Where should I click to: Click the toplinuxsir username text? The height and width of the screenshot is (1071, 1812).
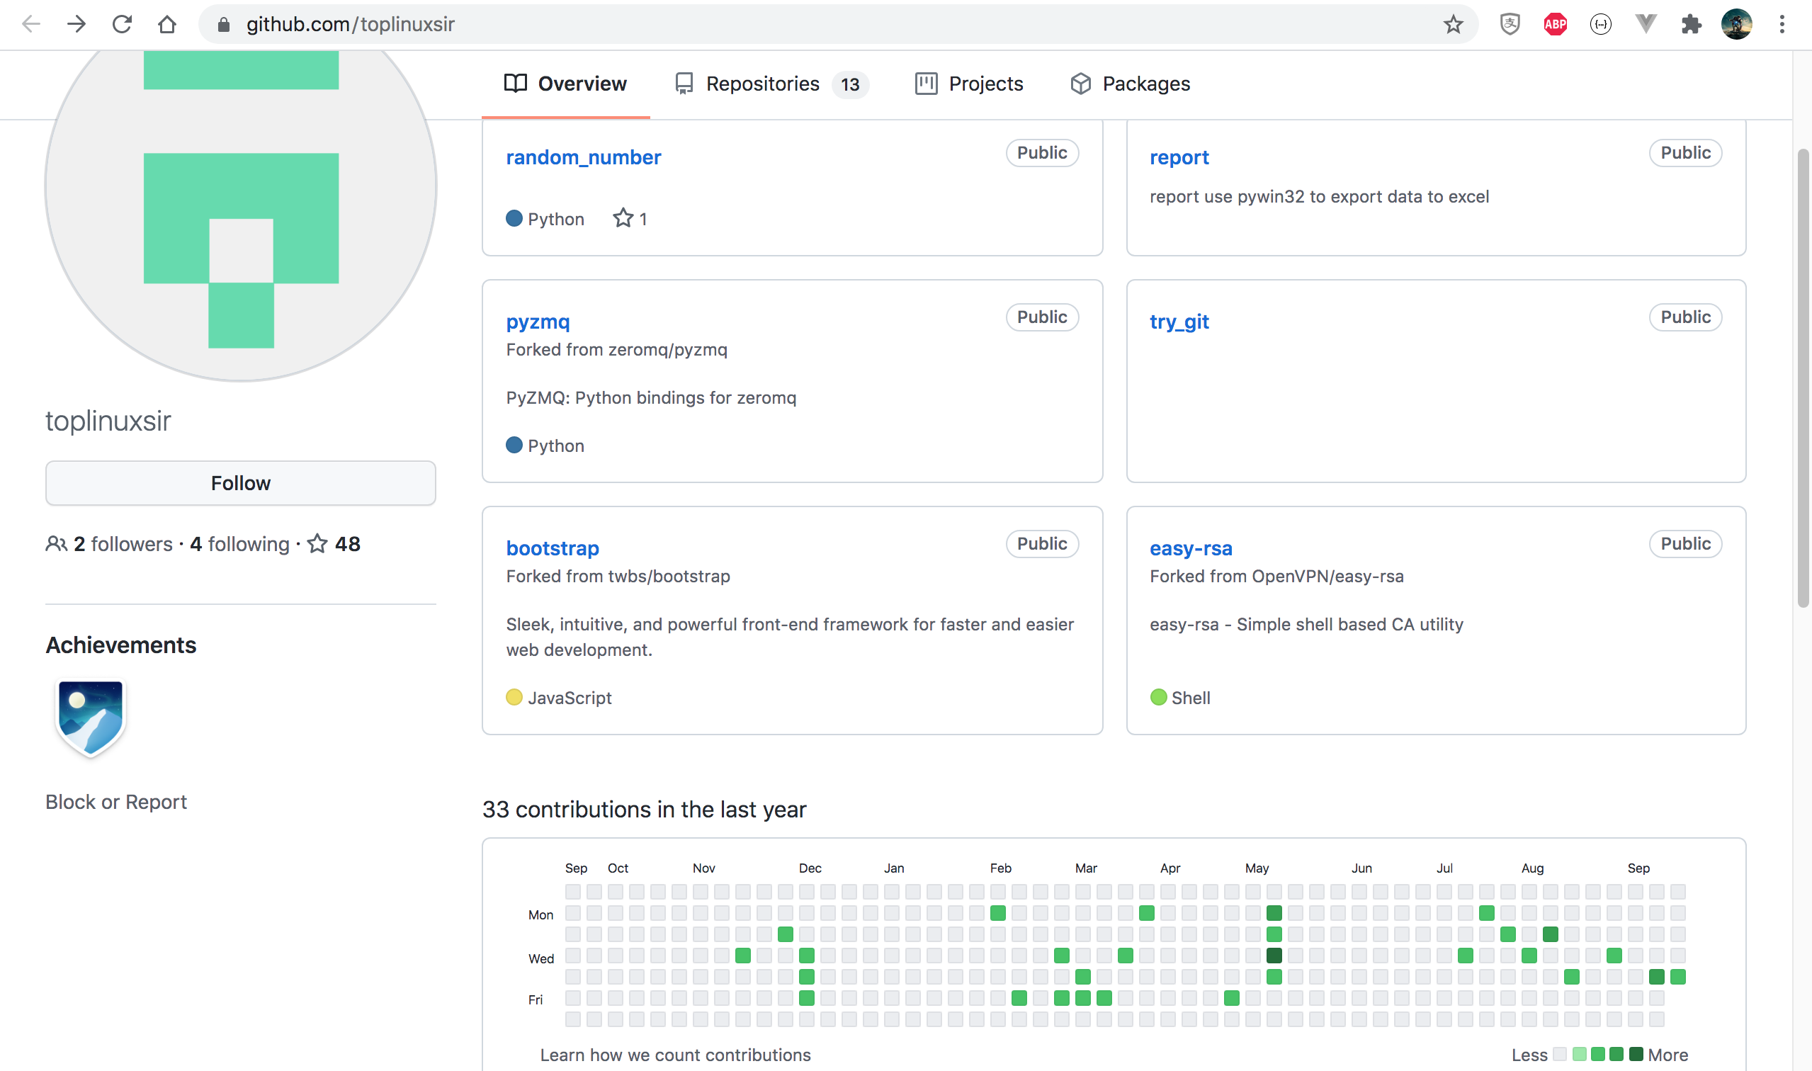pos(108,421)
